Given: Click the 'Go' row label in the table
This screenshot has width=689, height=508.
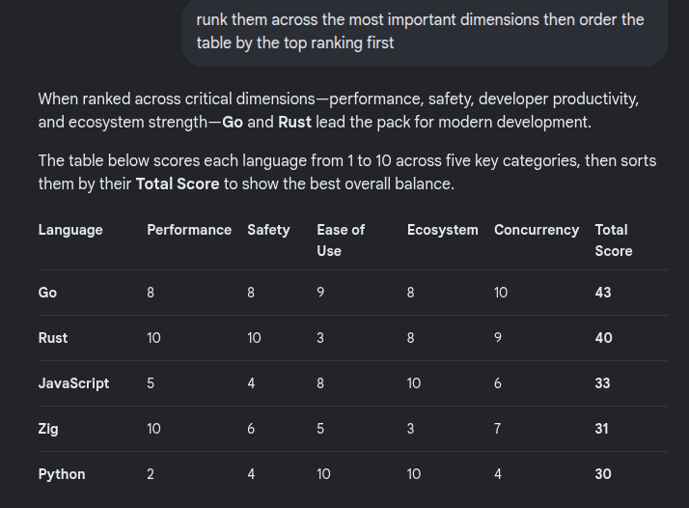Looking at the screenshot, I should click(x=47, y=293).
